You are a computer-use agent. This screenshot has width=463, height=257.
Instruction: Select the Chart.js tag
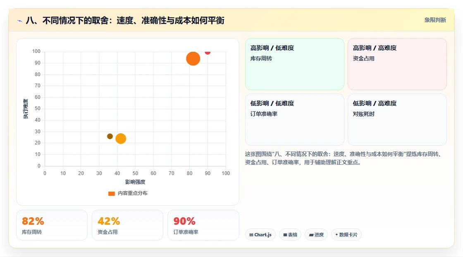tap(260, 235)
